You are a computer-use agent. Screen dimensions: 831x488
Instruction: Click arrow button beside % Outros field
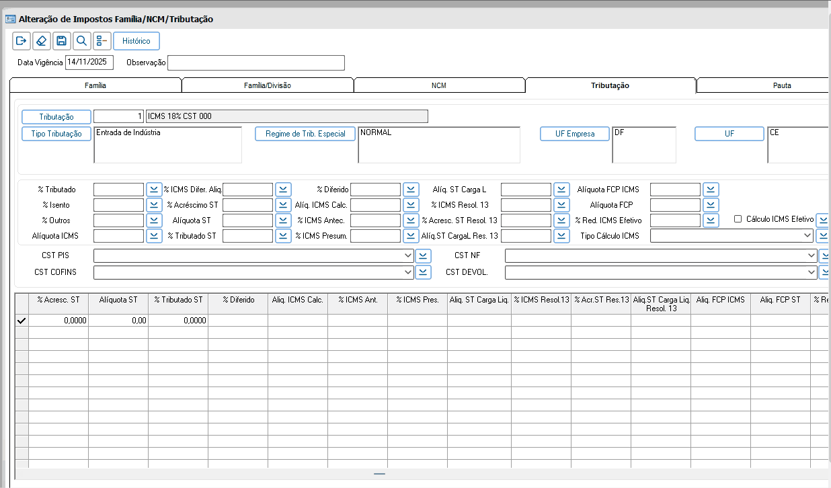(154, 220)
